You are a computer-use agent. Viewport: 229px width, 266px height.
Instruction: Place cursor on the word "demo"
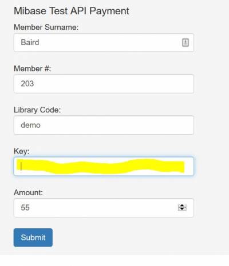tap(30, 125)
